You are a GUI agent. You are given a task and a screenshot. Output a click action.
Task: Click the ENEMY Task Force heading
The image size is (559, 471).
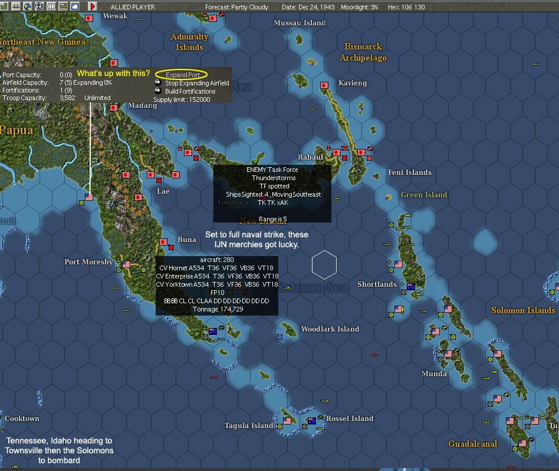pos(272,170)
